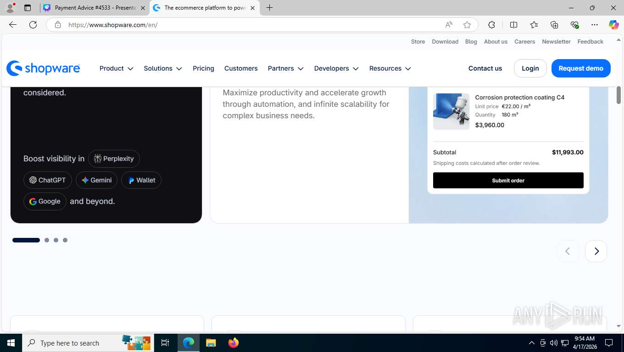Expand the Solutions dropdown
This screenshot has height=352, width=624.
[x=163, y=68]
